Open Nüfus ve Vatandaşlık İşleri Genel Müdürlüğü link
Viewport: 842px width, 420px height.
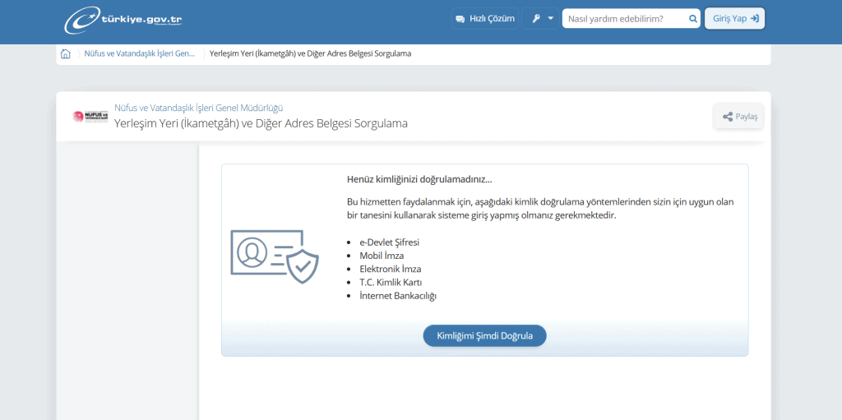click(x=199, y=108)
